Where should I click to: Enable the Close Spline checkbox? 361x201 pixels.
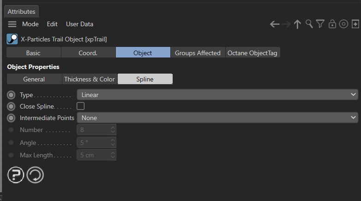[81, 106]
